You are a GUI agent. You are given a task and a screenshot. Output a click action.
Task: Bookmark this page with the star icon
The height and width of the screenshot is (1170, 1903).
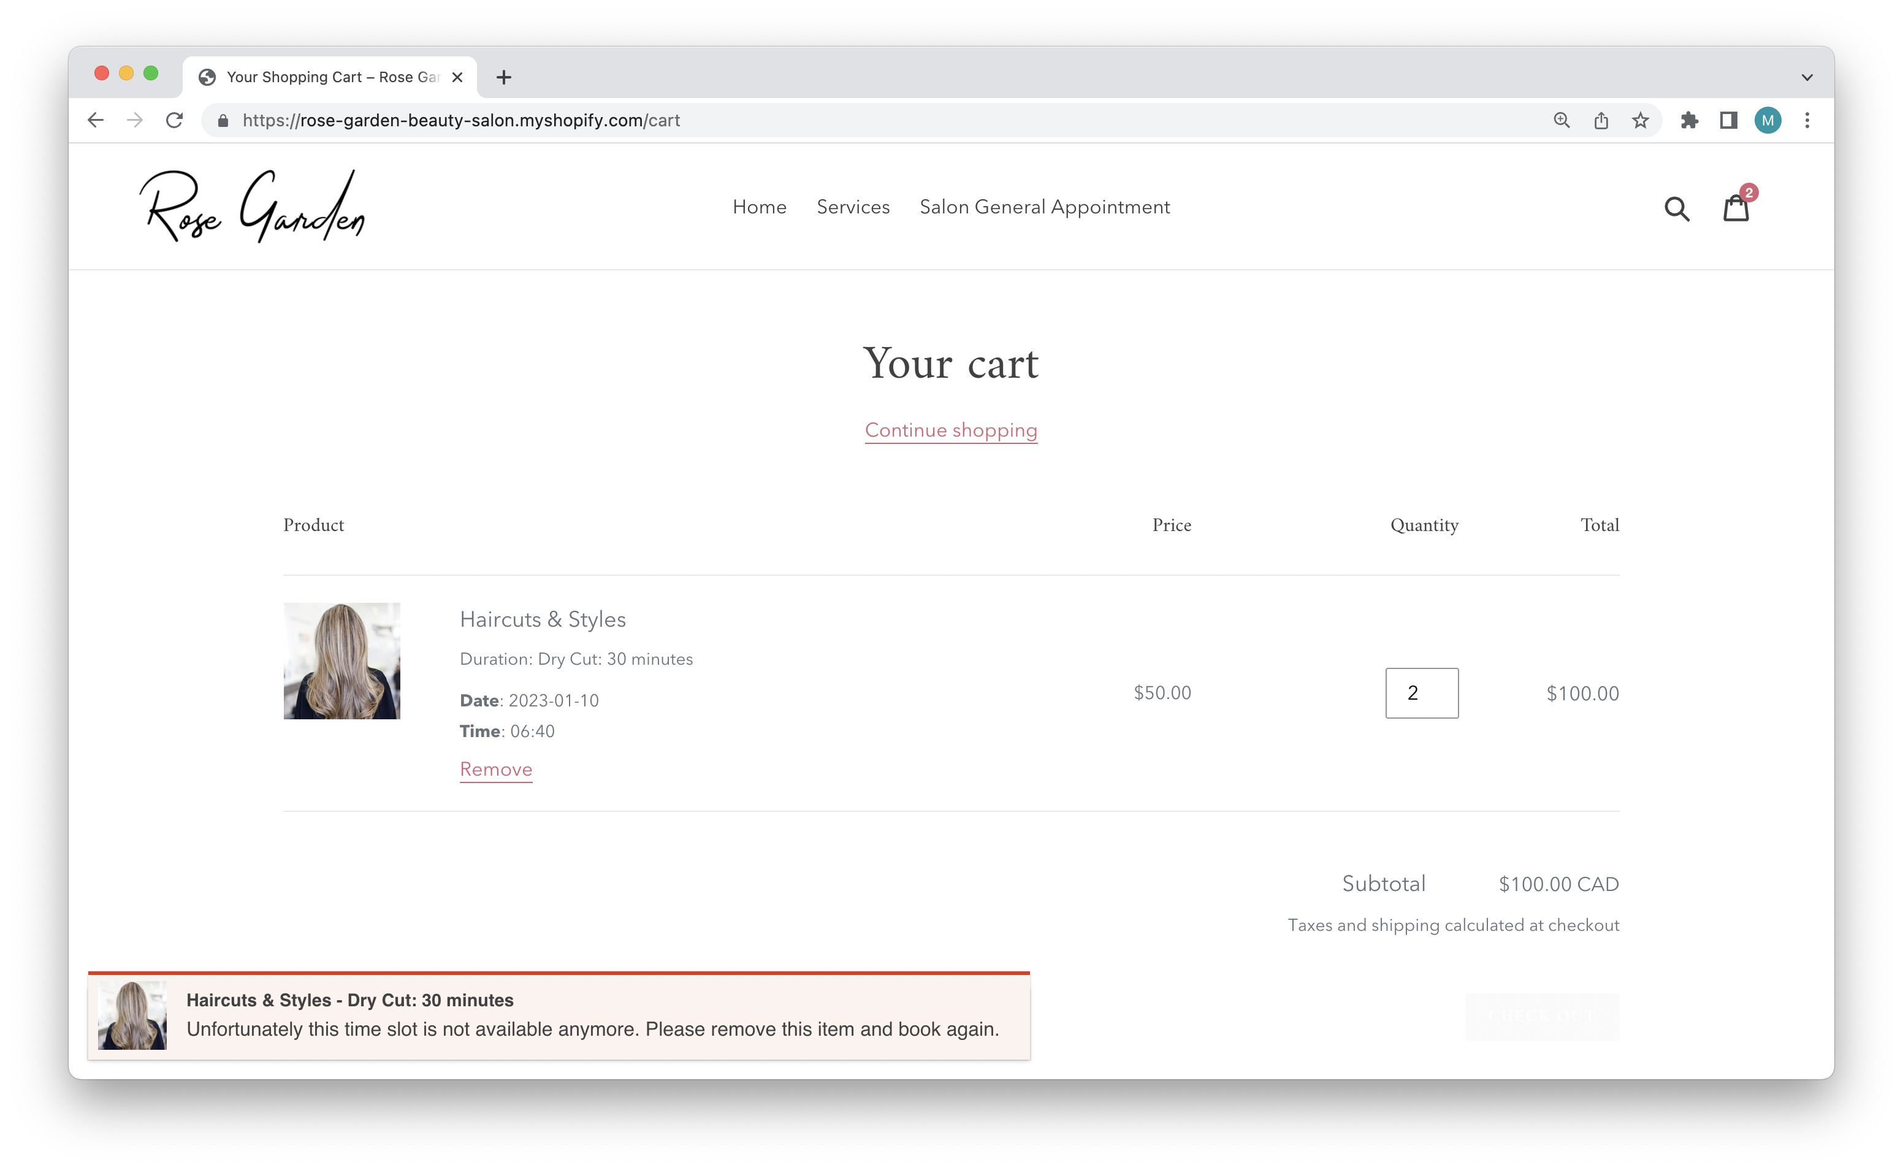[1640, 121]
